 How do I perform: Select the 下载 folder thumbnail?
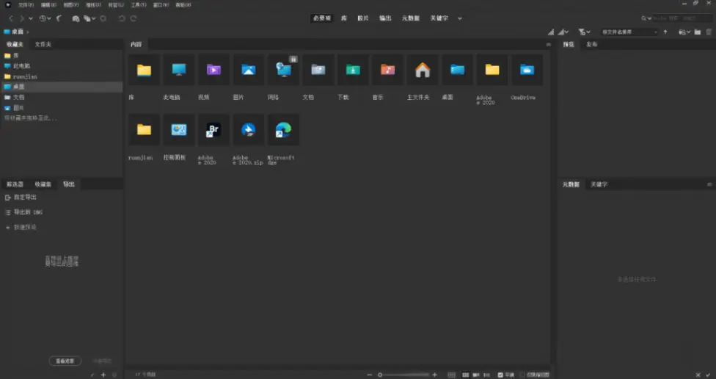pyautogui.click(x=353, y=70)
